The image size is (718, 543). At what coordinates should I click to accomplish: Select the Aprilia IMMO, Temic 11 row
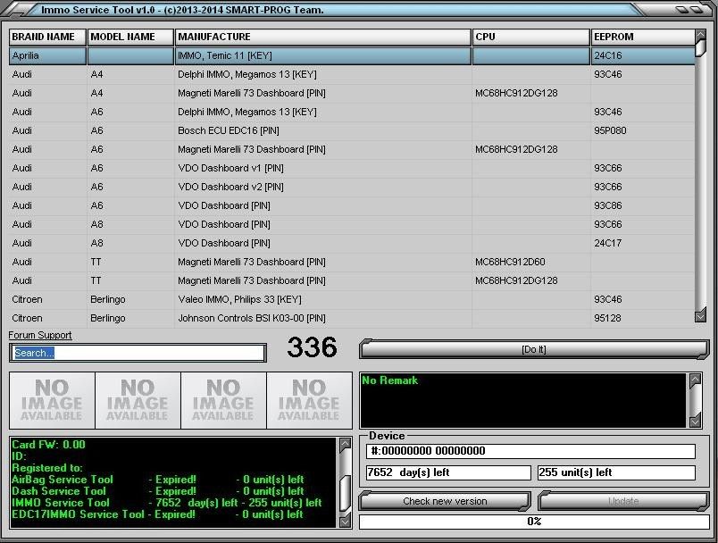pyautogui.click(x=352, y=56)
